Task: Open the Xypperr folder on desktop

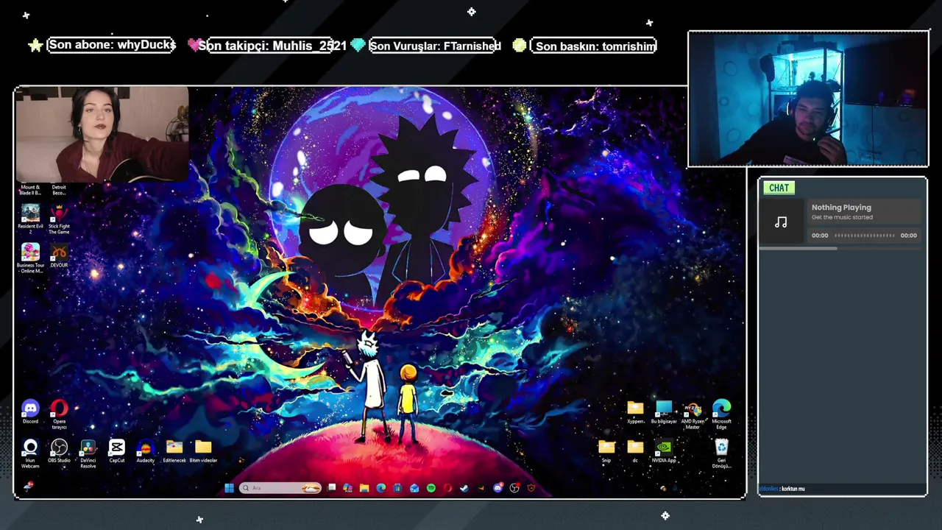Action: click(635, 411)
